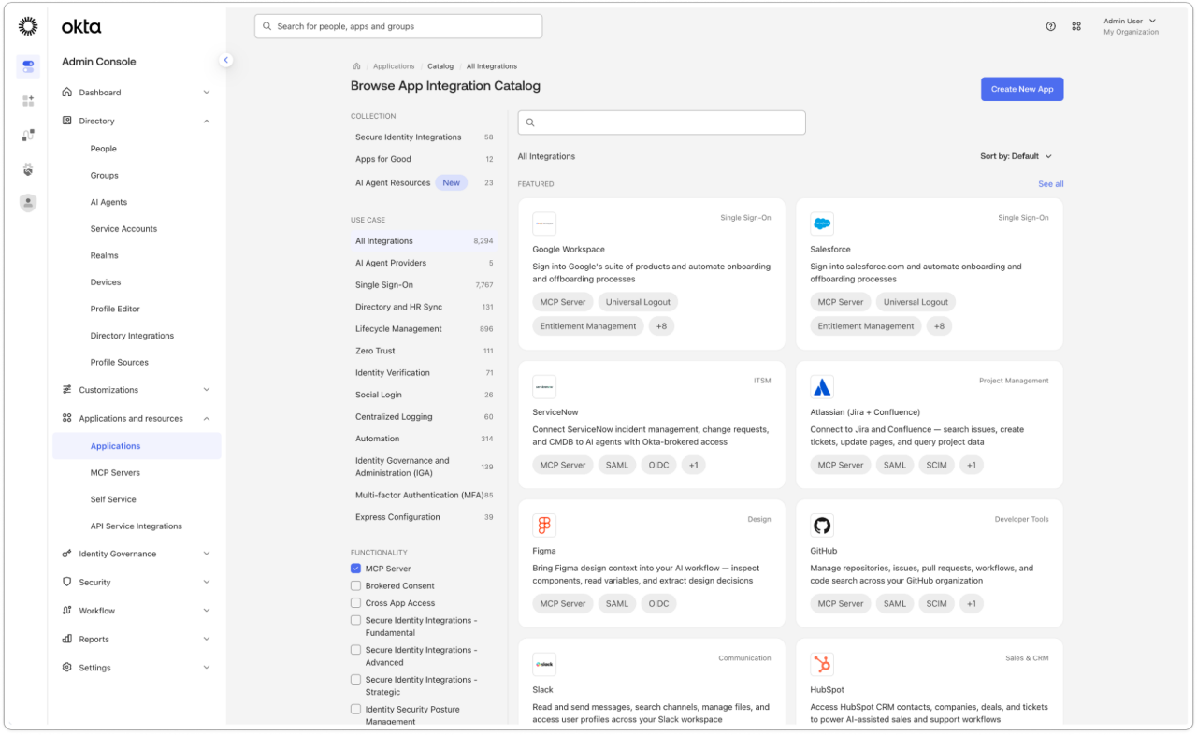
Task: Click the HubSpot sprocket logo
Action: click(x=822, y=665)
